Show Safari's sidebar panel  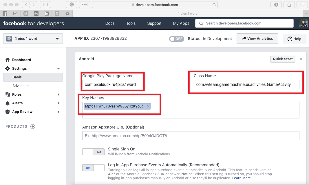pos(45,5)
